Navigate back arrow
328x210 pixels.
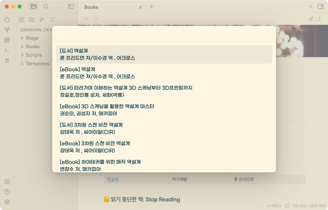click(87, 19)
